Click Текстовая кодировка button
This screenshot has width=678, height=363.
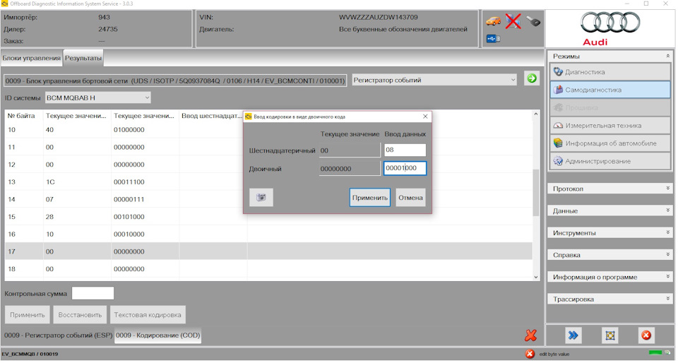(148, 315)
